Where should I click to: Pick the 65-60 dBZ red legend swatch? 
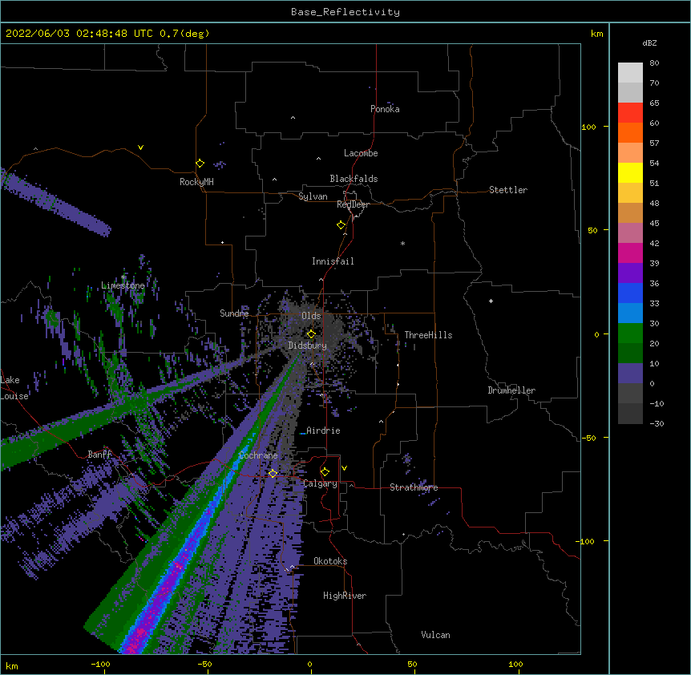click(630, 112)
